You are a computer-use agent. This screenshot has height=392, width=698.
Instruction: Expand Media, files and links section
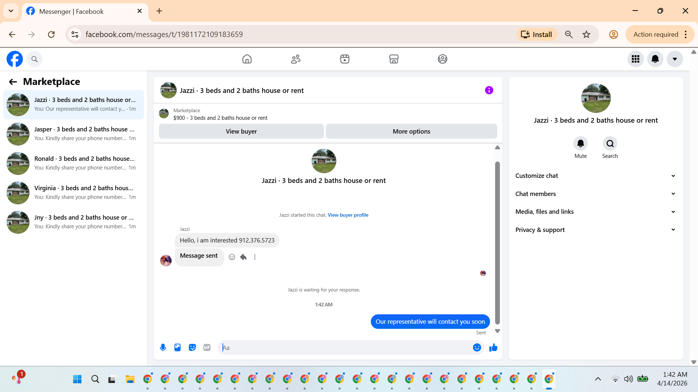595,212
